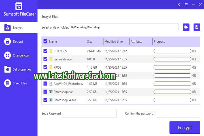
Task: Click the 214.41 MB size cell
Action: click(94, 51)
